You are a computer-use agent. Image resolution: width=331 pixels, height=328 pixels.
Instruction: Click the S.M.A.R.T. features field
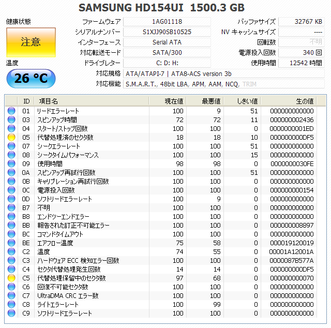224,84
